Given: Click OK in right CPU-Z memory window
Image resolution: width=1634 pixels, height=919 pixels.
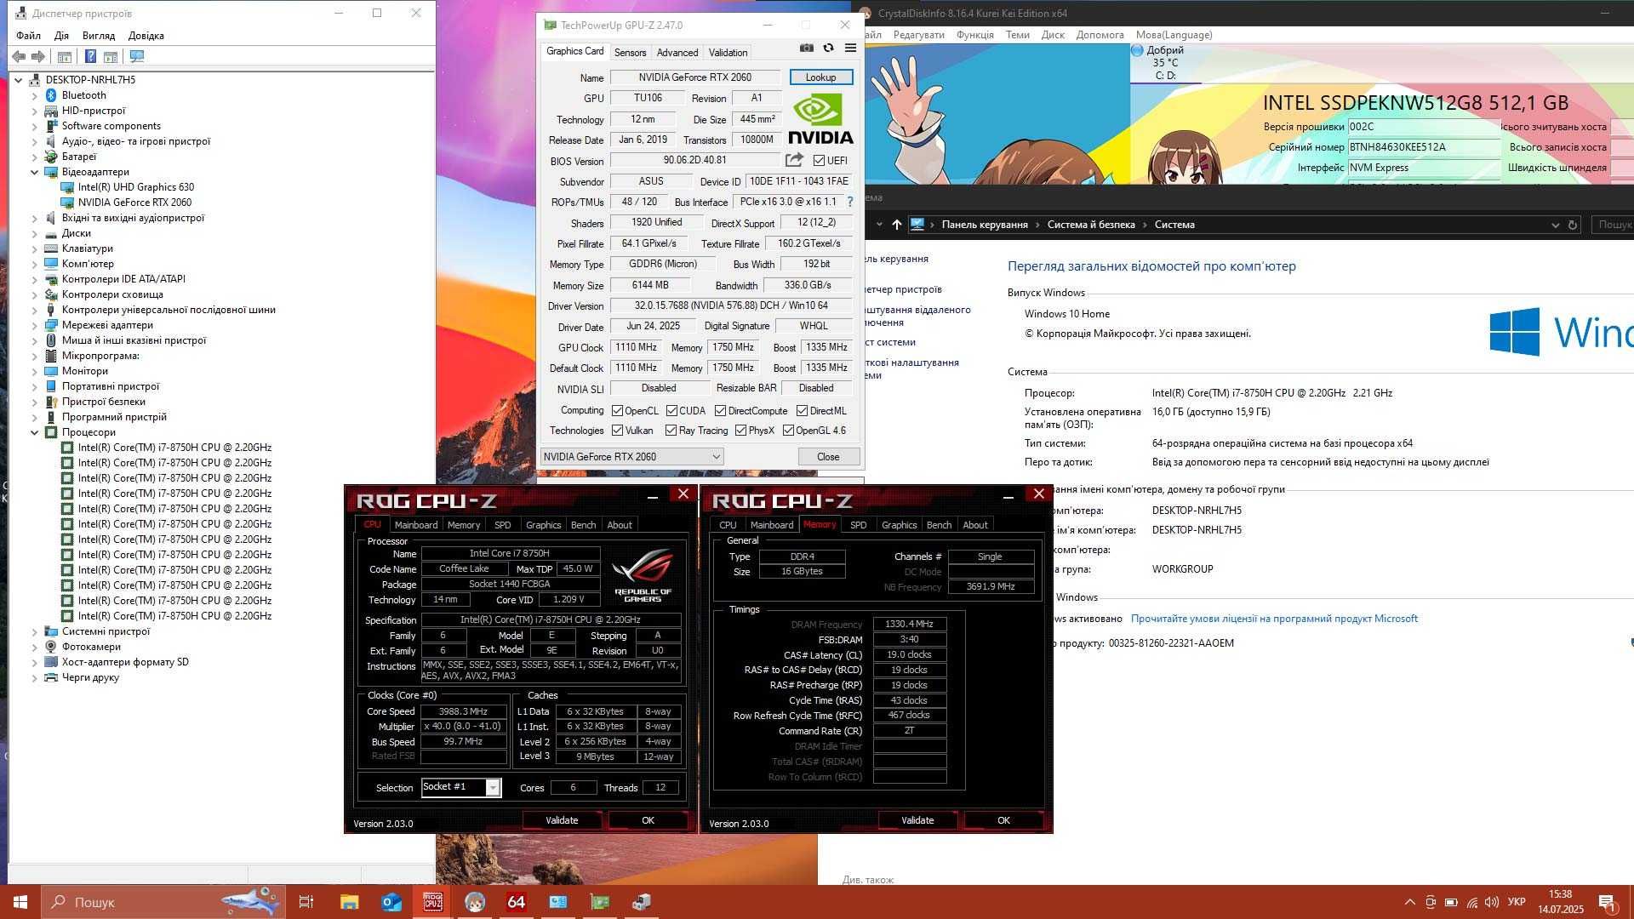Looking at the screenshot, I should coord(1003,820).
